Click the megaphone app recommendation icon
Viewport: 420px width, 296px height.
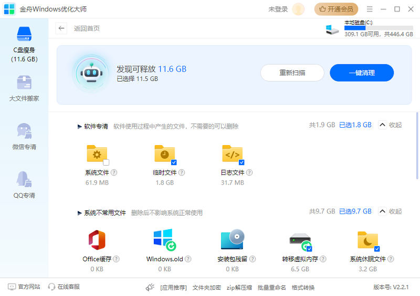coord(150,288)
